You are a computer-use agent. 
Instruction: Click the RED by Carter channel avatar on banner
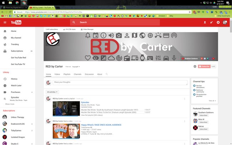coord(53,39)
